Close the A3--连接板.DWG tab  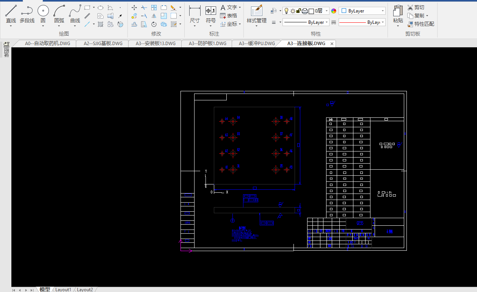[332, 44]
